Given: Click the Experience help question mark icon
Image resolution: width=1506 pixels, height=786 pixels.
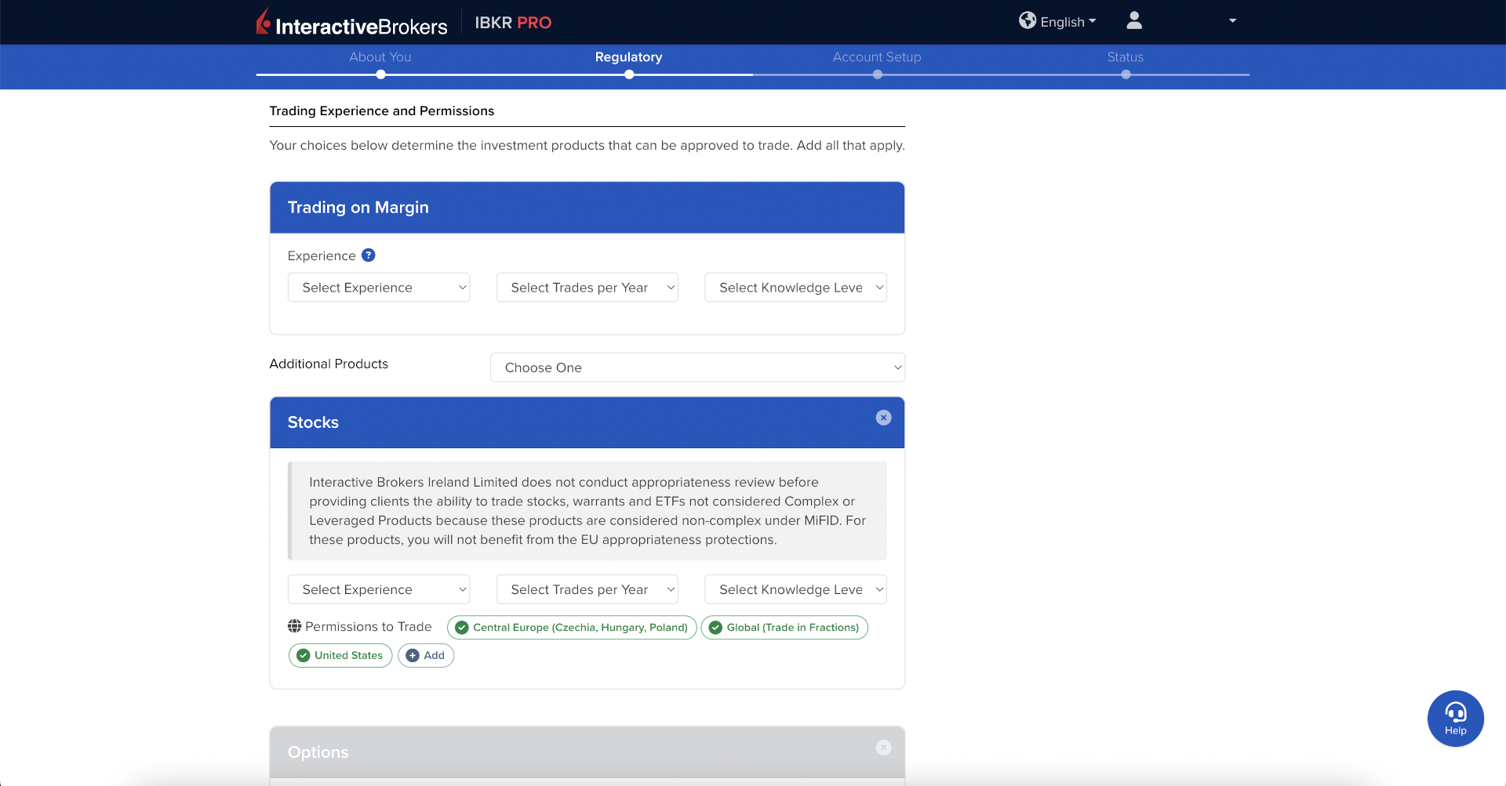Looking at the screenshot, I should 368,255.
